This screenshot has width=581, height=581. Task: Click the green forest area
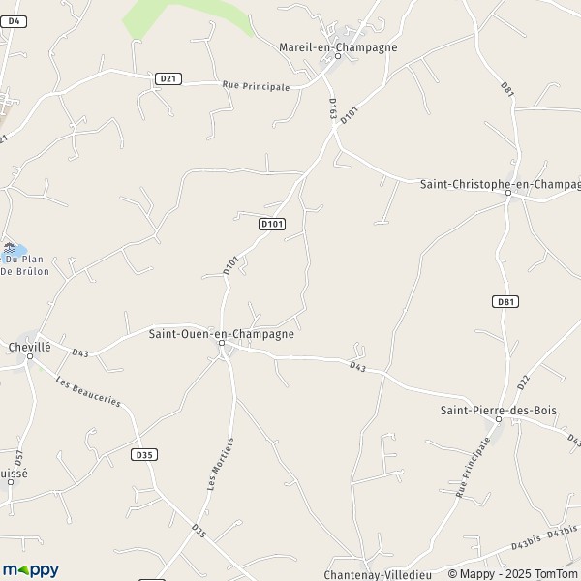[x=185, y=16]
